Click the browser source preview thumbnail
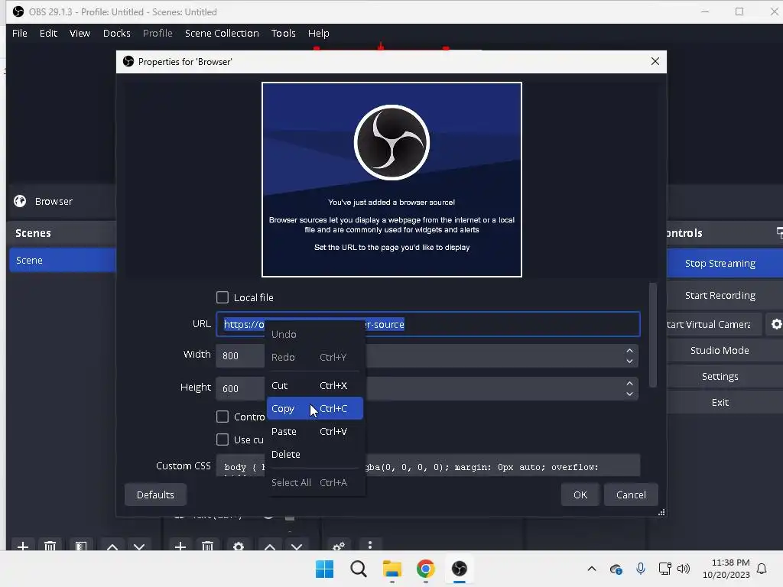783x587 pixels. click(x=391, y=180)
